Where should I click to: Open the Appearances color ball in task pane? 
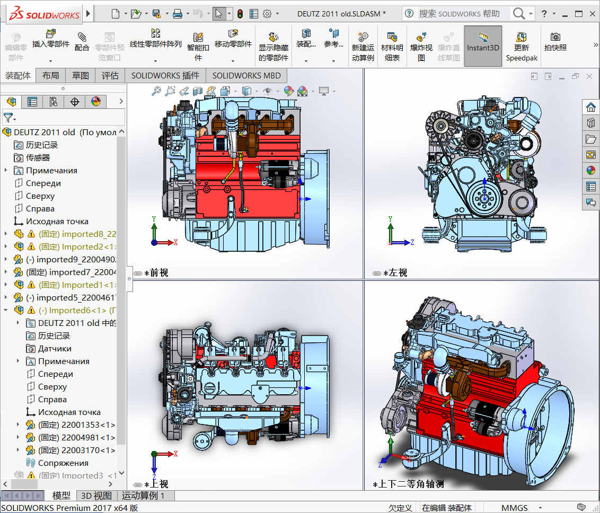tap(590, 171)
